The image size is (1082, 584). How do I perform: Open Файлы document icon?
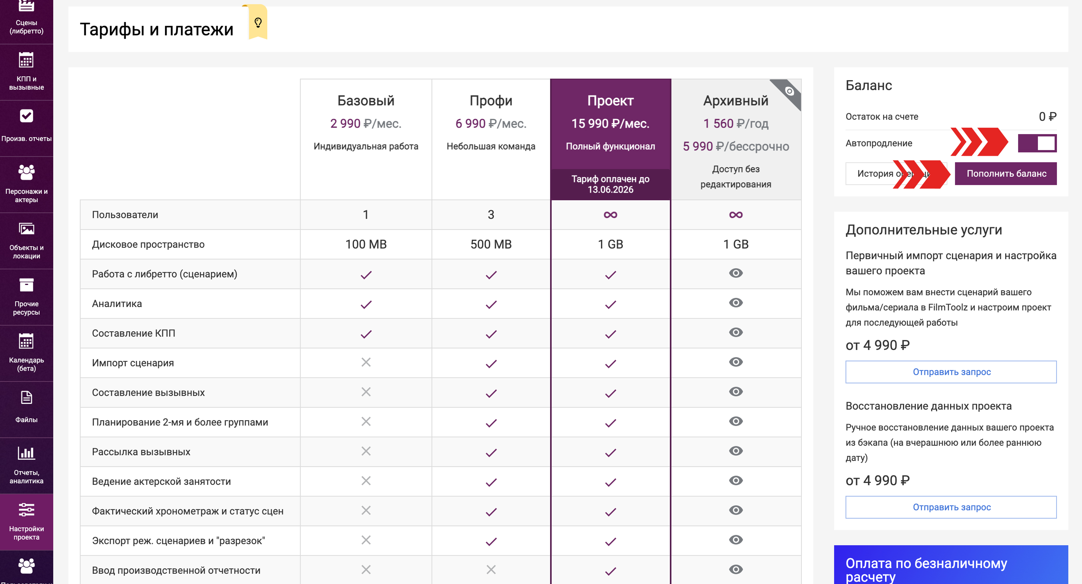[x=26, y=397]
